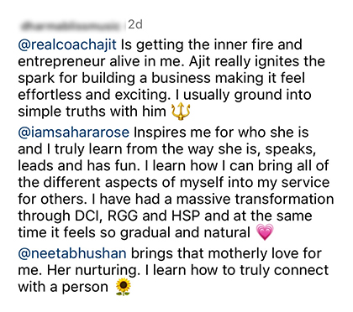Click the phrase effortless and exciting

pos(94,95)
